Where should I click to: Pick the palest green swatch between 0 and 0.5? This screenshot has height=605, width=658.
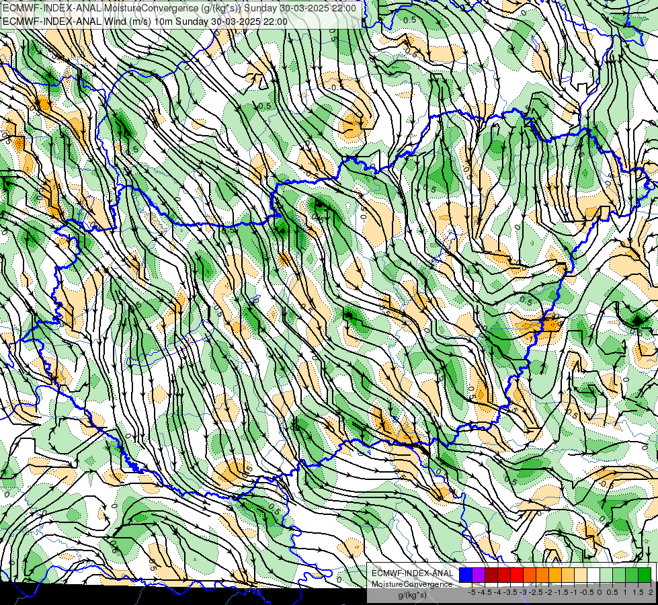tap(606, 575)
